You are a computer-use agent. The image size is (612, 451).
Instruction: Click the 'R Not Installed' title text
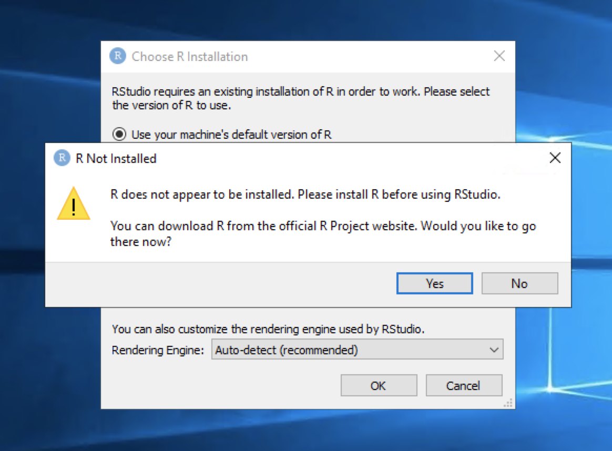click(x=116, y=158)
